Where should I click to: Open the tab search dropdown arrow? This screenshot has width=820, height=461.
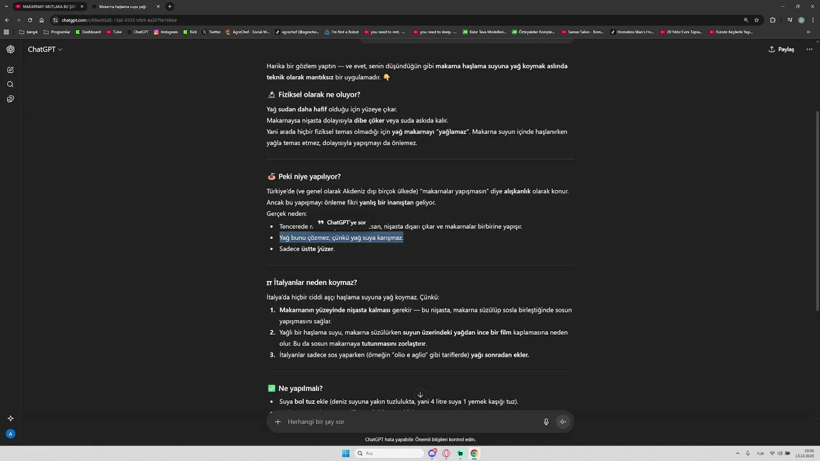(x=6, y=6)
